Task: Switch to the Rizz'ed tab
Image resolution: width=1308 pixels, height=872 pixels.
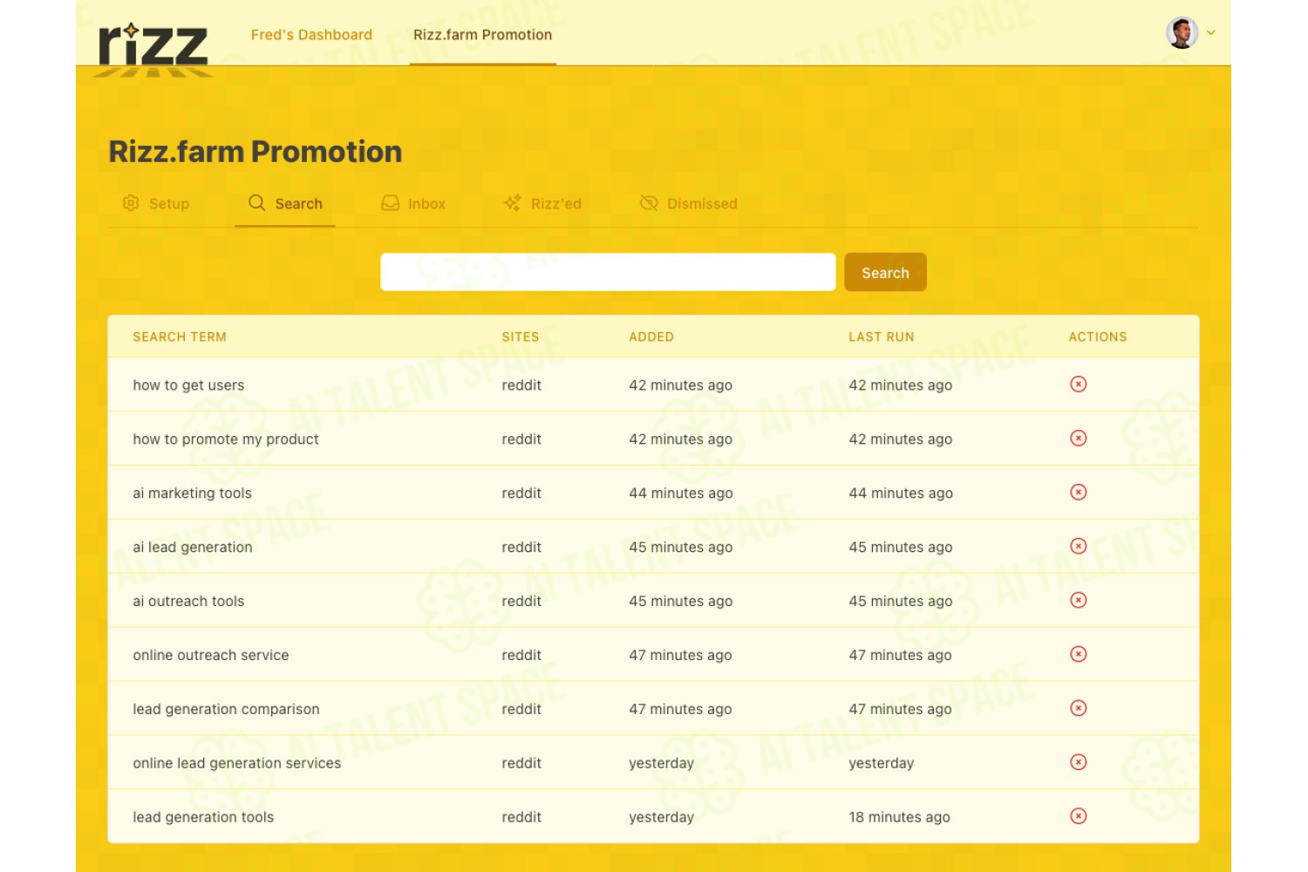Action: (x=542, y=204)
